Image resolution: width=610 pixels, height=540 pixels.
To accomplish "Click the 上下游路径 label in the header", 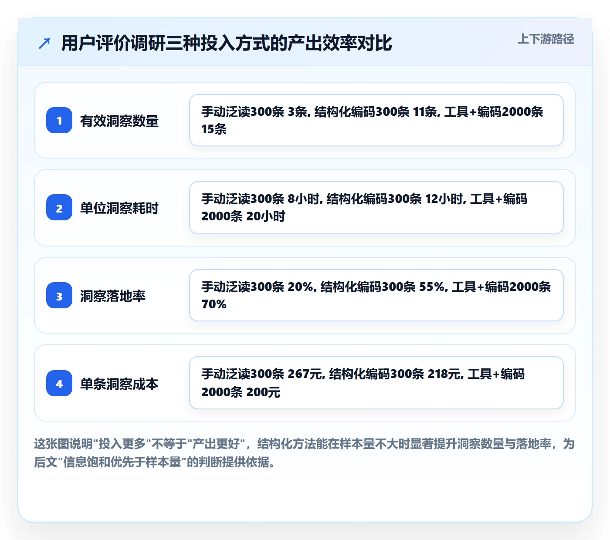I will tap(546, 39).
